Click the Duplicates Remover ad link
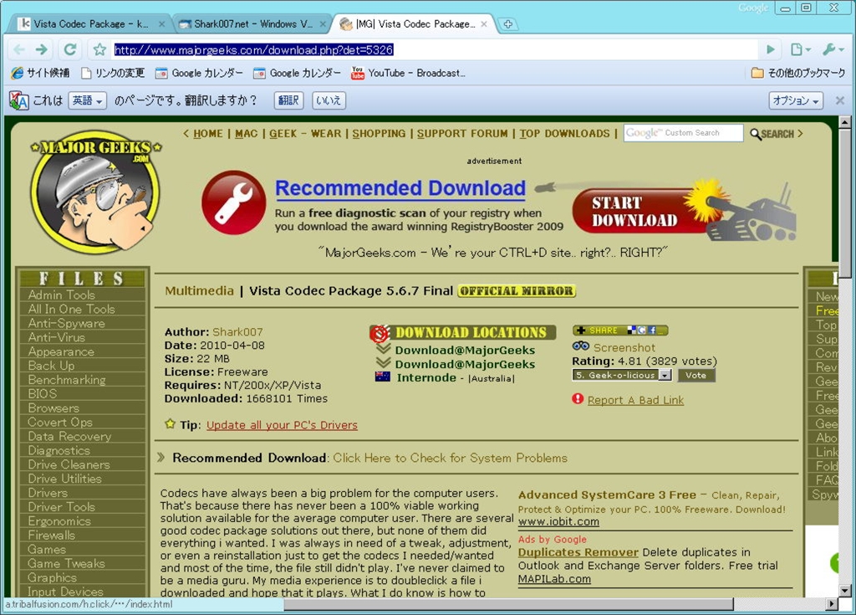Viewport: 856px width, 615px height. (x=578, y=552)
